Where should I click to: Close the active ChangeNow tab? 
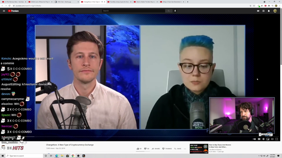click(x=104, y=2)
